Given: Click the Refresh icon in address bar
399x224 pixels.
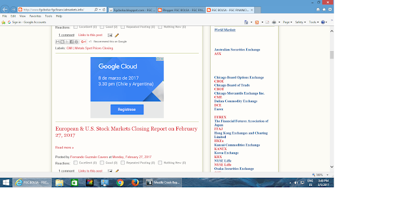Looking at the screenshot, I should click(104, 10).
